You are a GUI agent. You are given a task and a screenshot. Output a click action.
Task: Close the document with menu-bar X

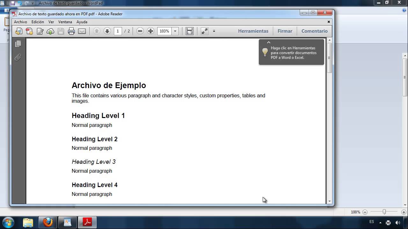click(329, 22)
